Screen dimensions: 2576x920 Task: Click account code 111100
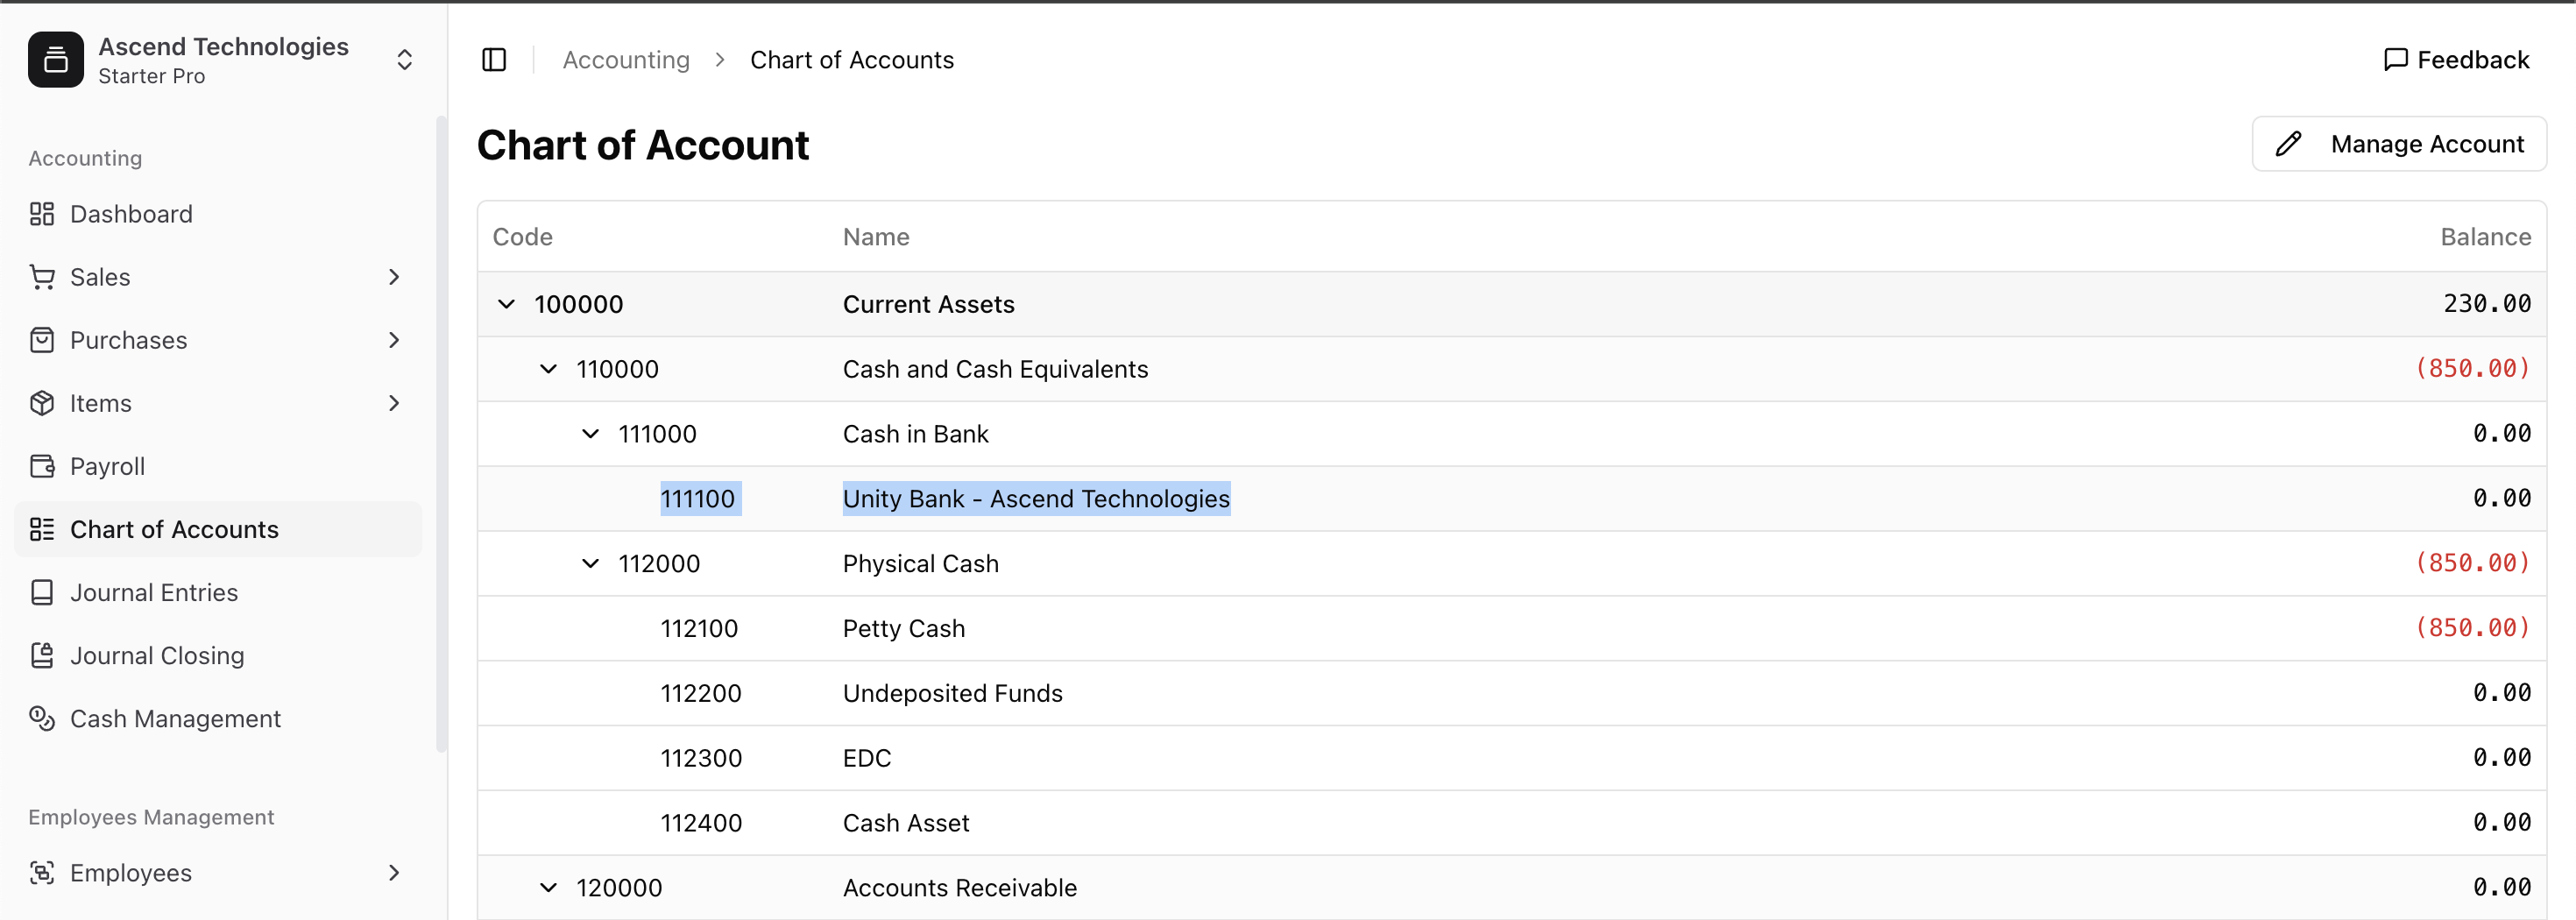coord(698,499)
